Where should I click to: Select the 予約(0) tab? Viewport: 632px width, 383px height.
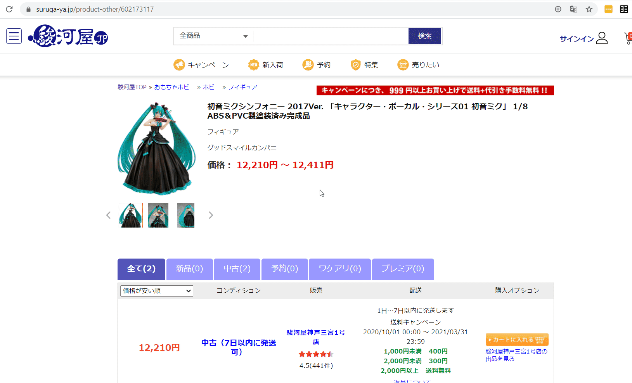(285, 269)
